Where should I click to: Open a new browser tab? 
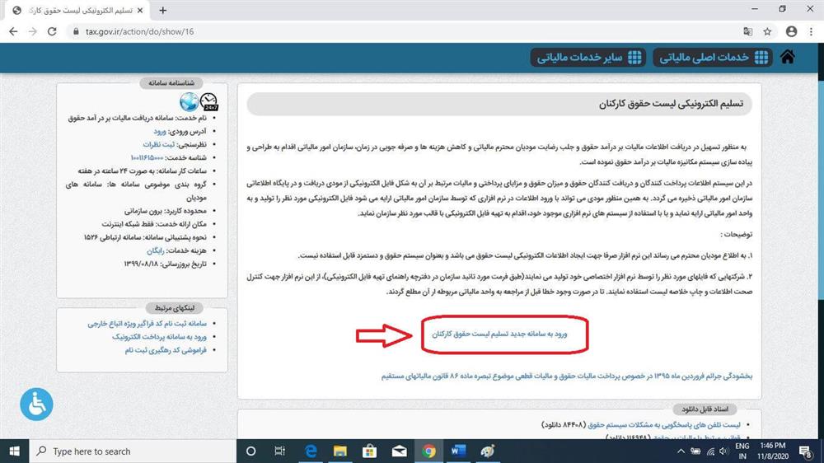point(162,10)
